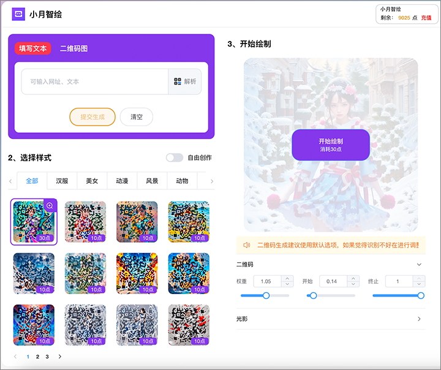Image resolution: width=441 pixels, height=370 pixels.
Task: Select the second style thumbnail in the second row
Action: [86, 273]
